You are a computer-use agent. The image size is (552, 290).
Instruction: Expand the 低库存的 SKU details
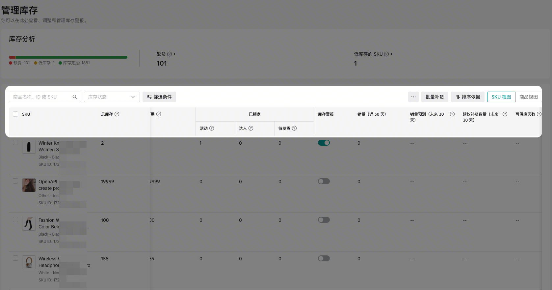(x=373, y=54)
